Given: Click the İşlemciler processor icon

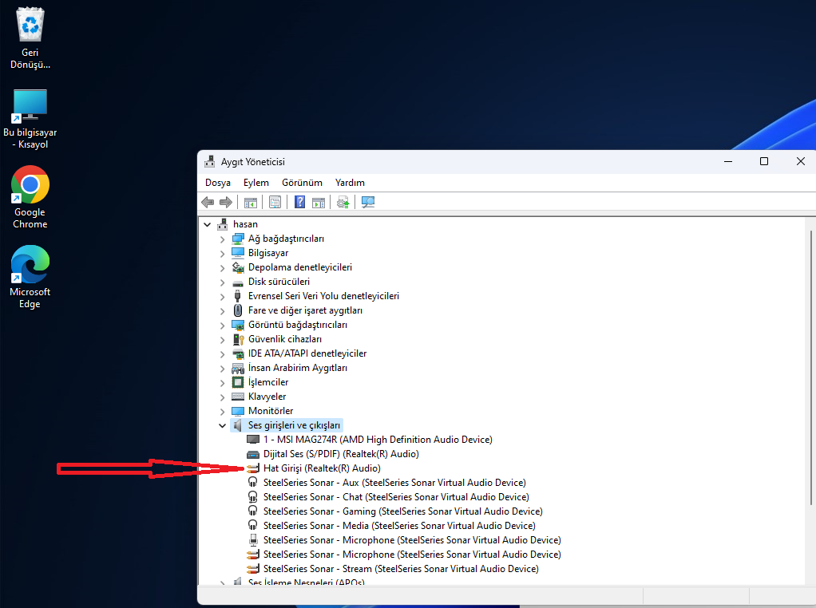Looking at the screenshot, I should tap(238, 382).
